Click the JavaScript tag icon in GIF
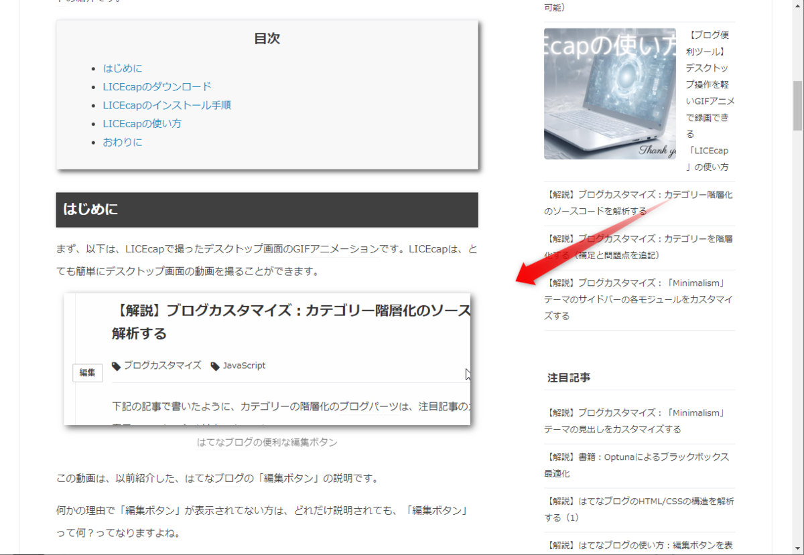Screen dimensions: 804x555 click(x=215, y=366)
